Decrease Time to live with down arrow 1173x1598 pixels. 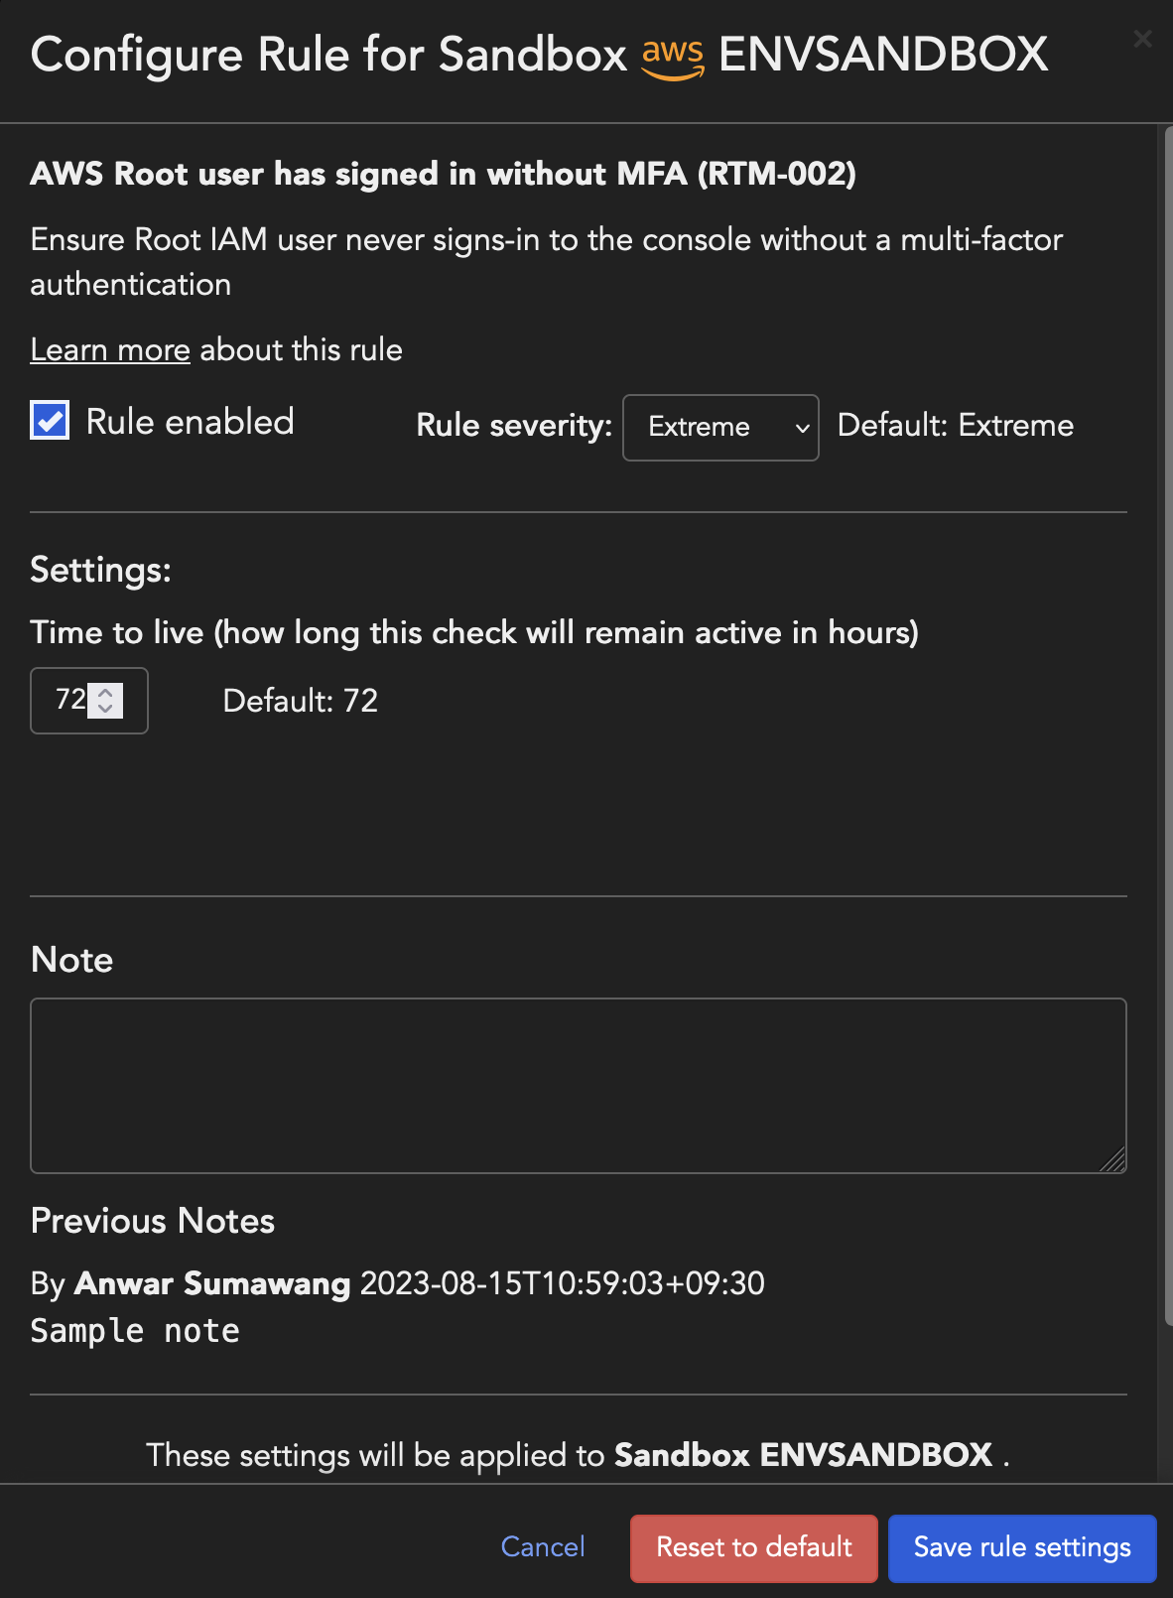(x=105, y=709)
